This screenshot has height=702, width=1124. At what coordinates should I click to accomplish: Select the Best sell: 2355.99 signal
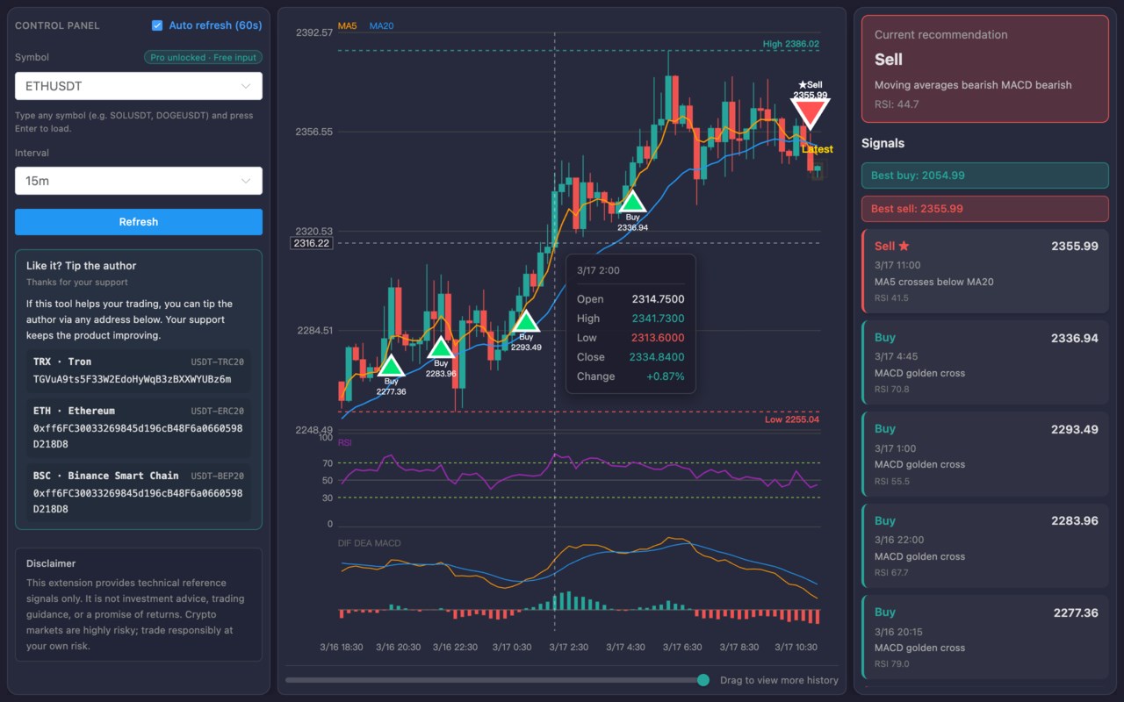click(x=985, y=209)
